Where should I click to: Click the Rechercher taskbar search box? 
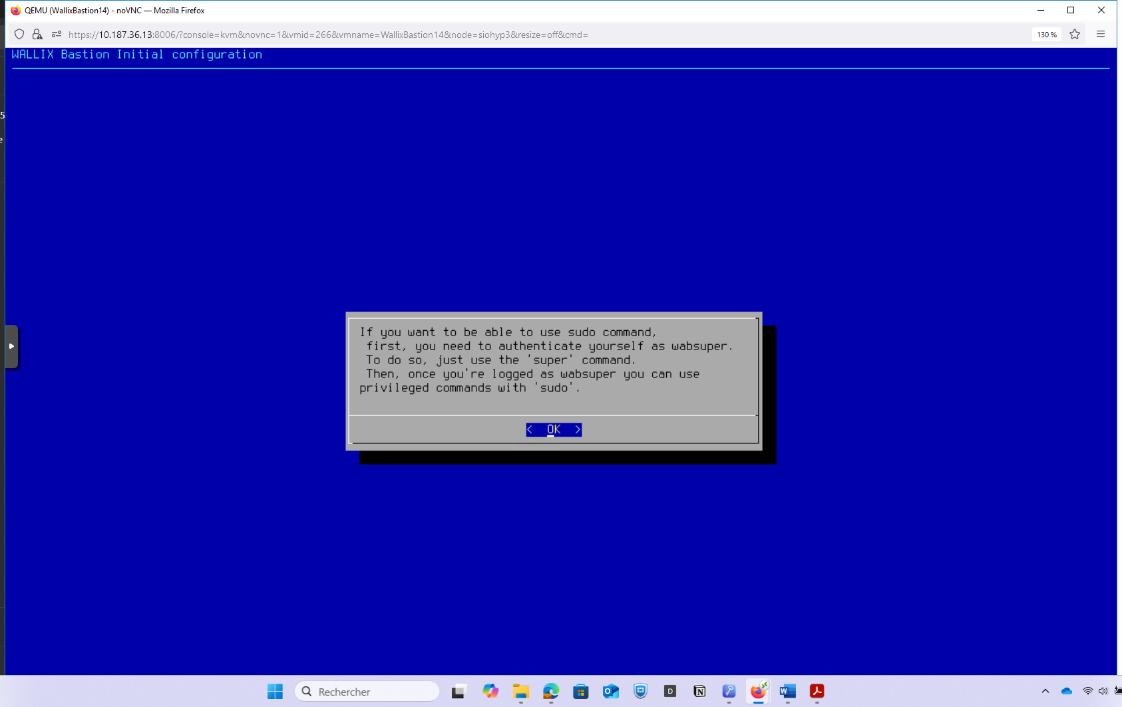[x=367, y=692]
